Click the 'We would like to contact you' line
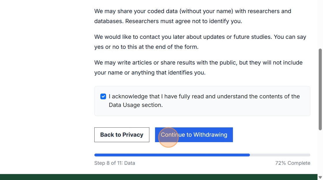The height and width of the screenshot is (180, 323). (200, 37)
